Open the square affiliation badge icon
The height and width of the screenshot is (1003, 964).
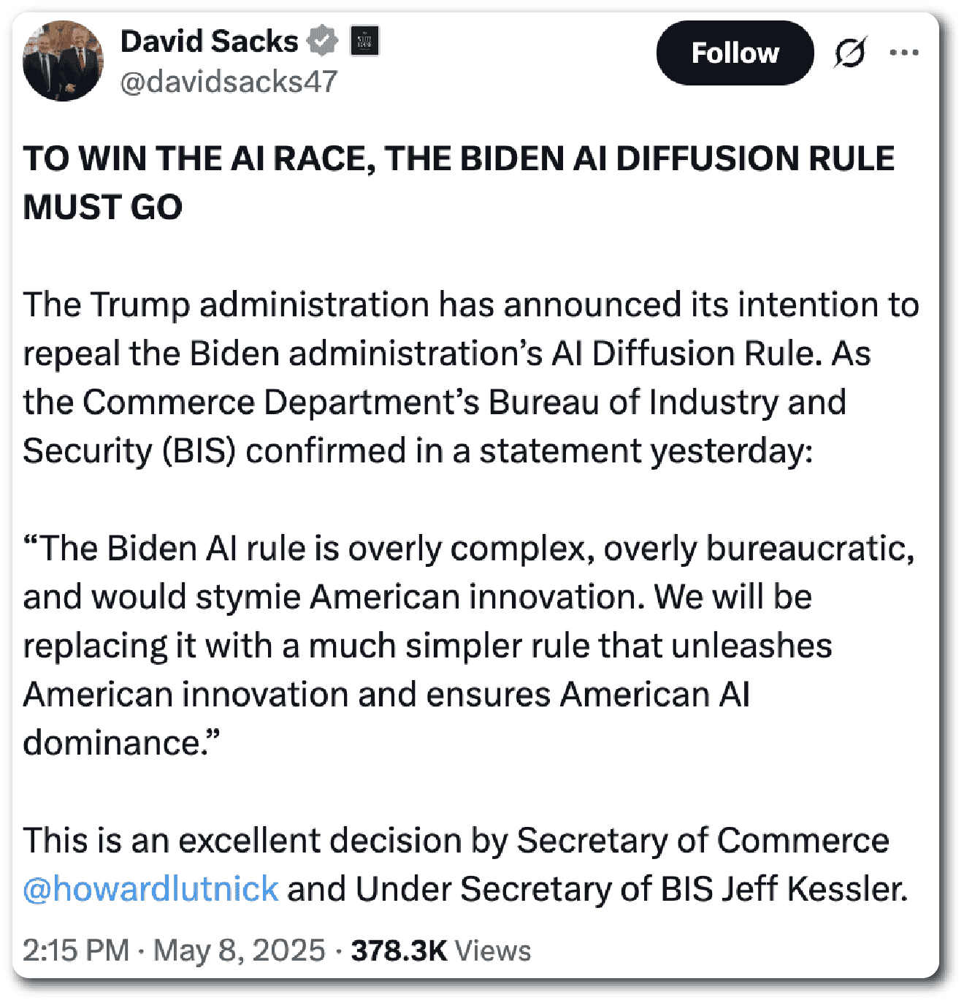(364, 41)
